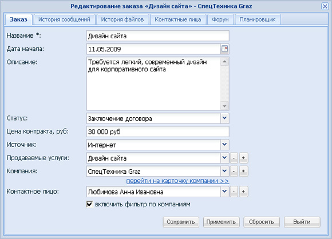The image size is (332, 239).
Task: Click the Интернет source text field
Action: point(153,145)
